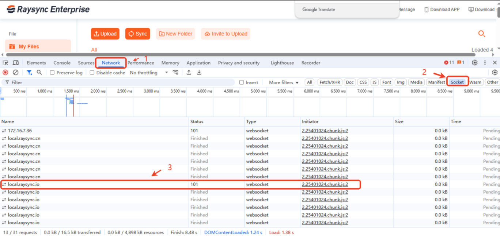Click the New Folder button
Image resolution: width=500 pixels, height=236 pixels.
(175, 34)
